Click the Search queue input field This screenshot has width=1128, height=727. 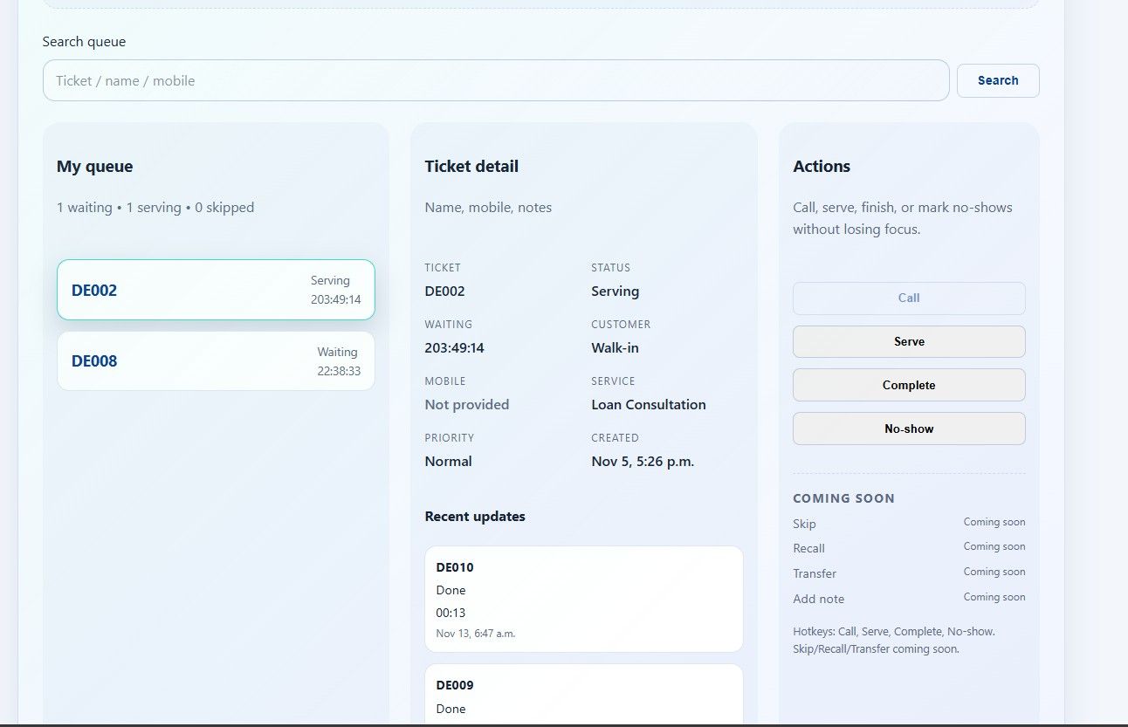pyautogui.click(x=496, y=80)
